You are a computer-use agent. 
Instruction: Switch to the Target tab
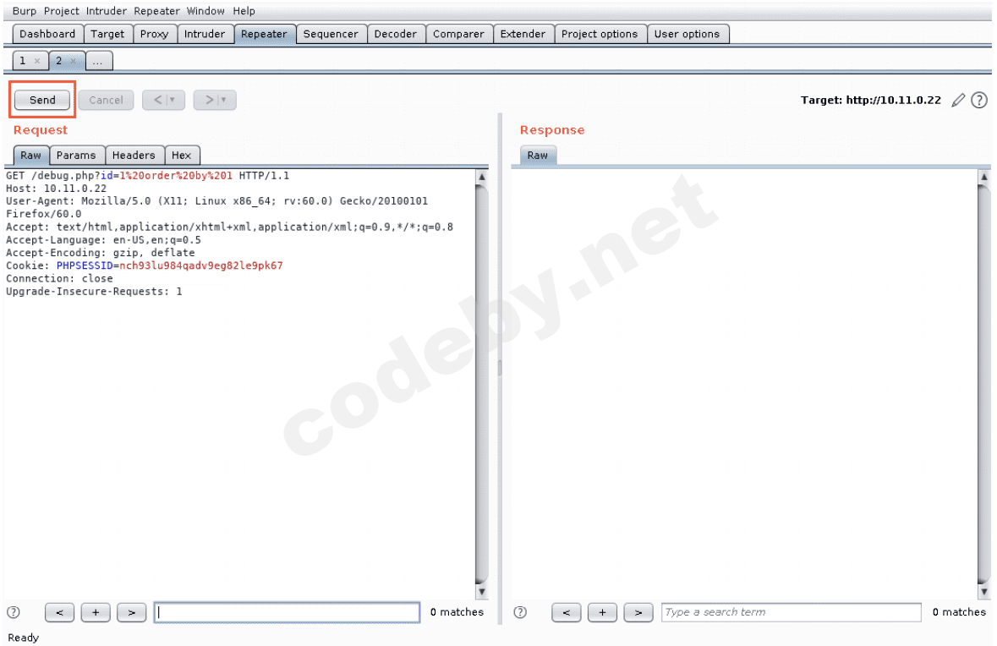point(107,34)
